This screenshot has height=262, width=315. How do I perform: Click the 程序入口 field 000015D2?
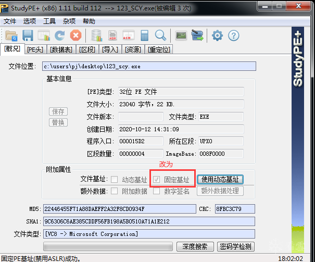[x=141, y=141]
